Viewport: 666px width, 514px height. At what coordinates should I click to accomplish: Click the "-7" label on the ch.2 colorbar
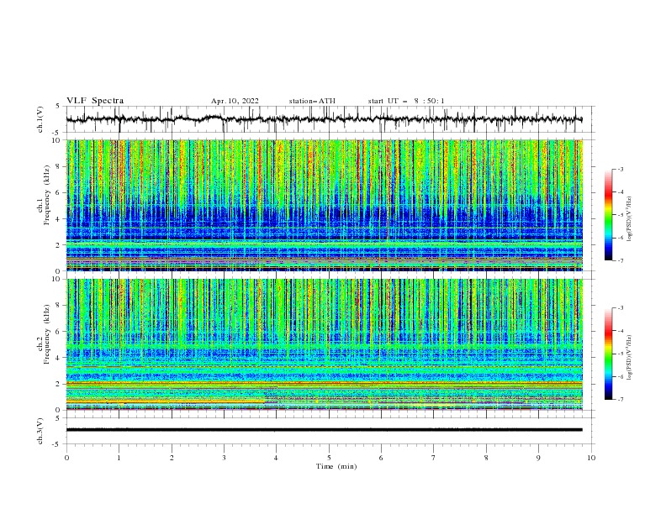coord(620,400)
